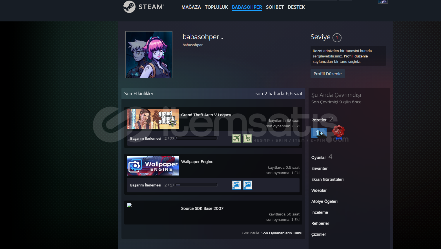
Task: Open the airplane achievement icon for GTA V
Action: pyautogui.click(x=236, y=138)
